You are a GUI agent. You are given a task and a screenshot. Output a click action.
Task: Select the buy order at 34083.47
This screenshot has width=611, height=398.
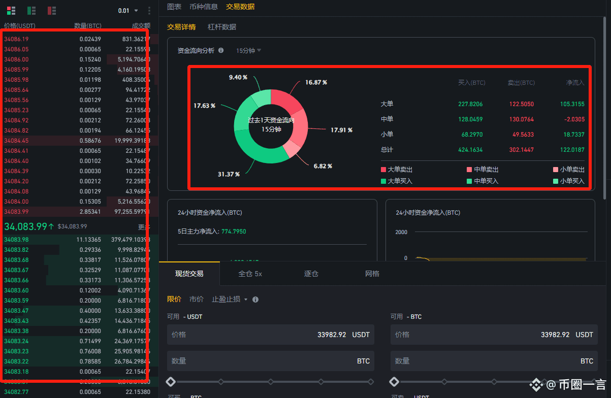79,310
